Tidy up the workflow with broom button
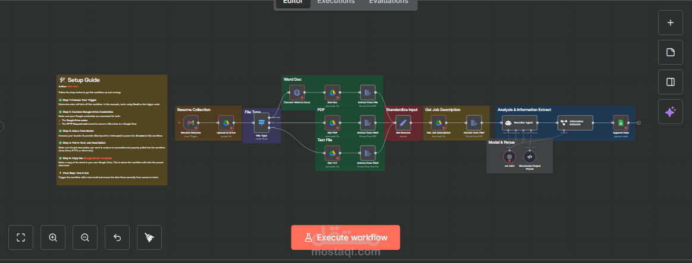The image size is (692, 263). tap(149, 237)
